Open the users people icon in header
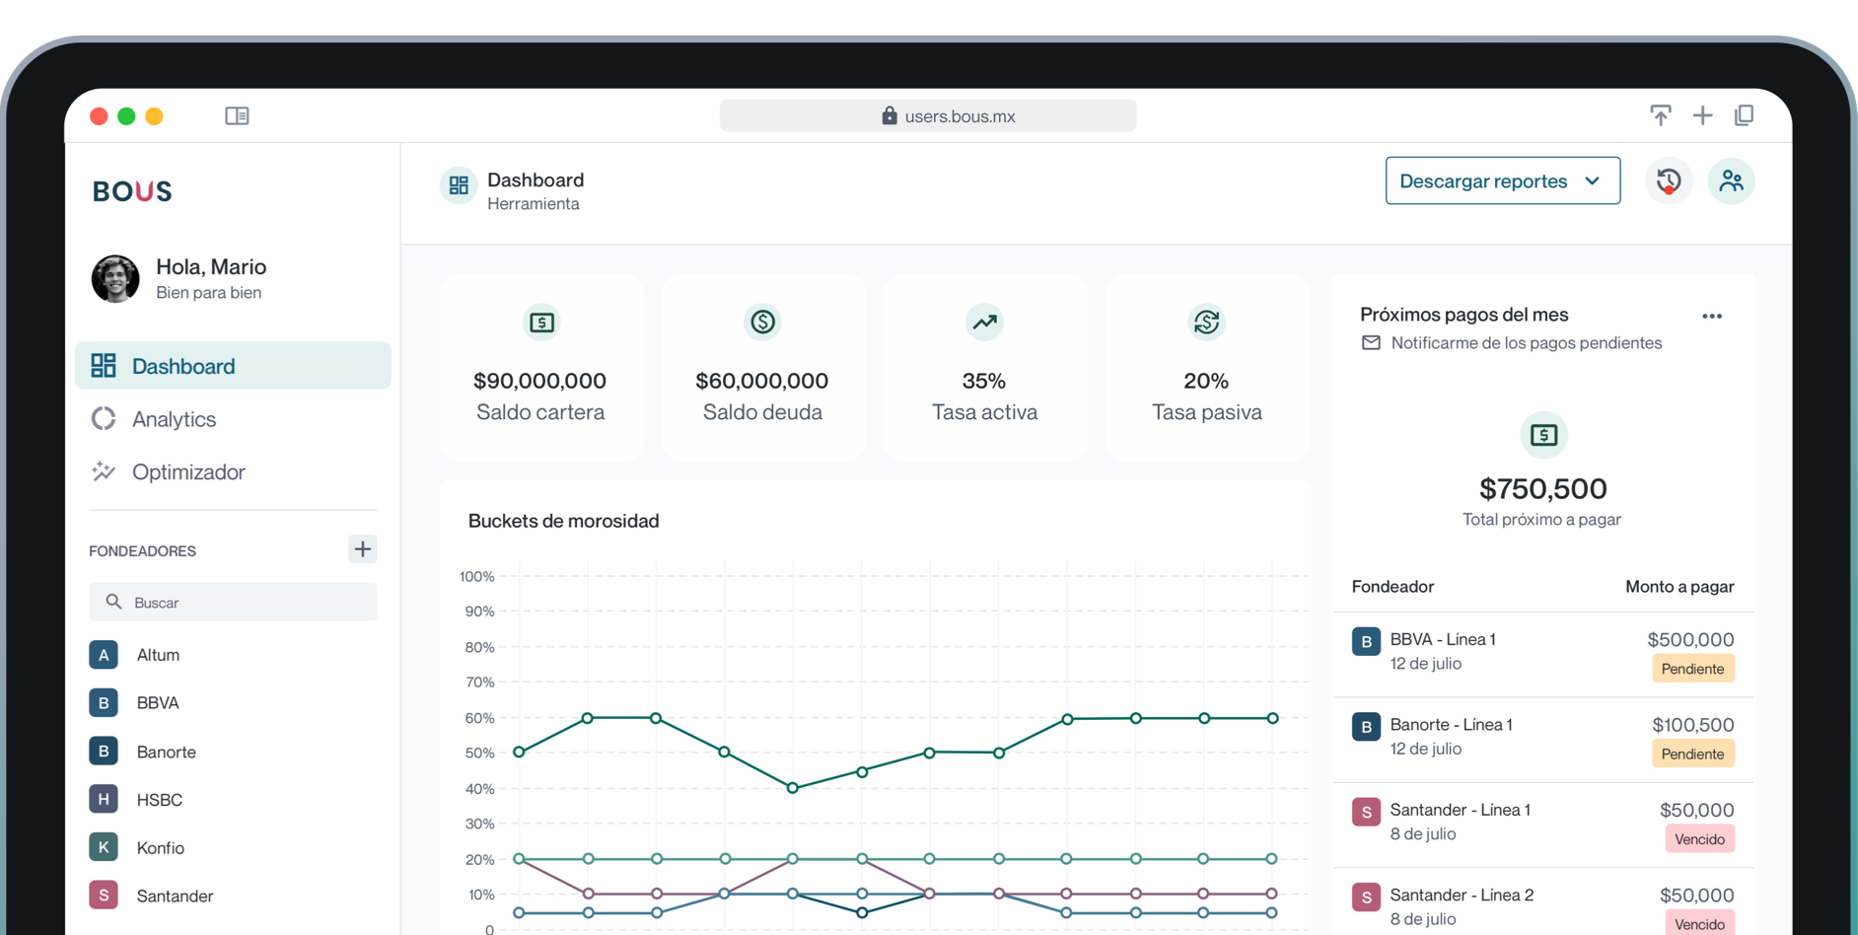1858x935 pixels. [1731, 181]
